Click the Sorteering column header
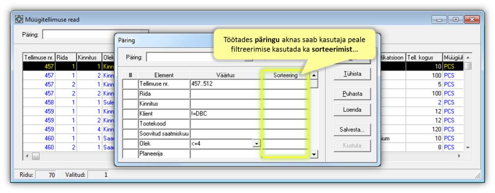Image resolution: width=495 pixels, height=193 pixels. 285,75
